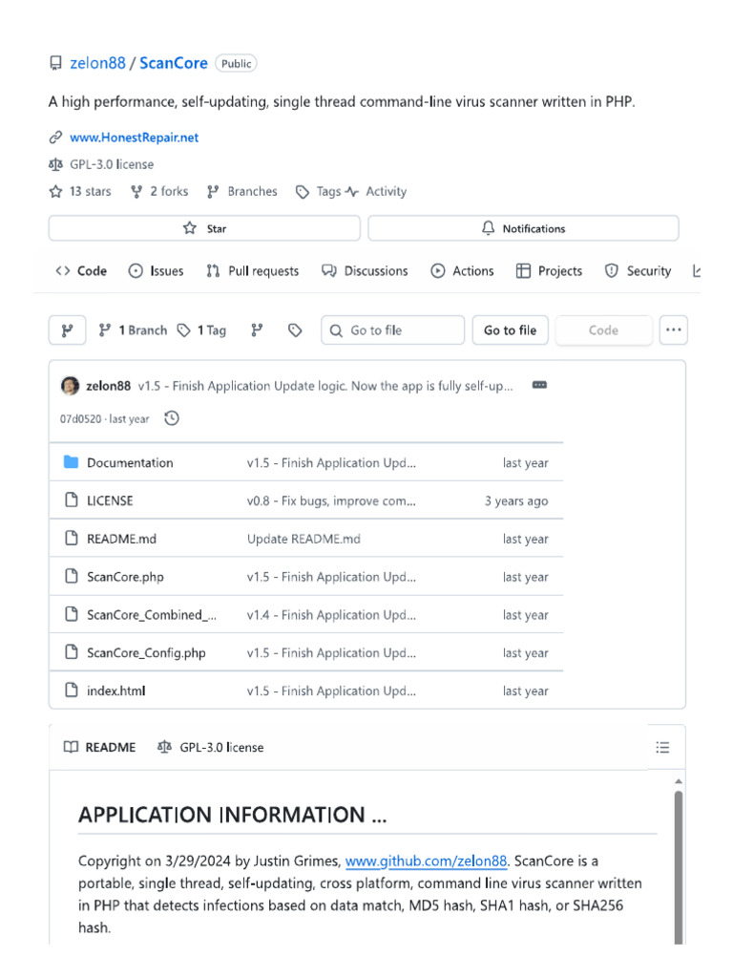The width and height of the screenshot is (733, 978).
Task: Switch to the Security tab
Action: coord(638,270)
